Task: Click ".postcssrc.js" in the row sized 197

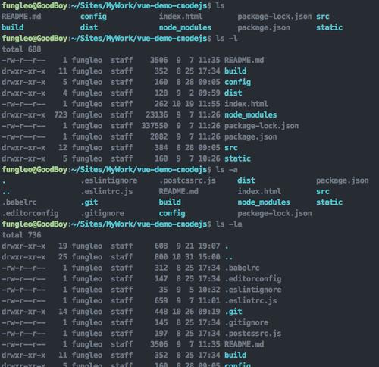Action: 253,333
